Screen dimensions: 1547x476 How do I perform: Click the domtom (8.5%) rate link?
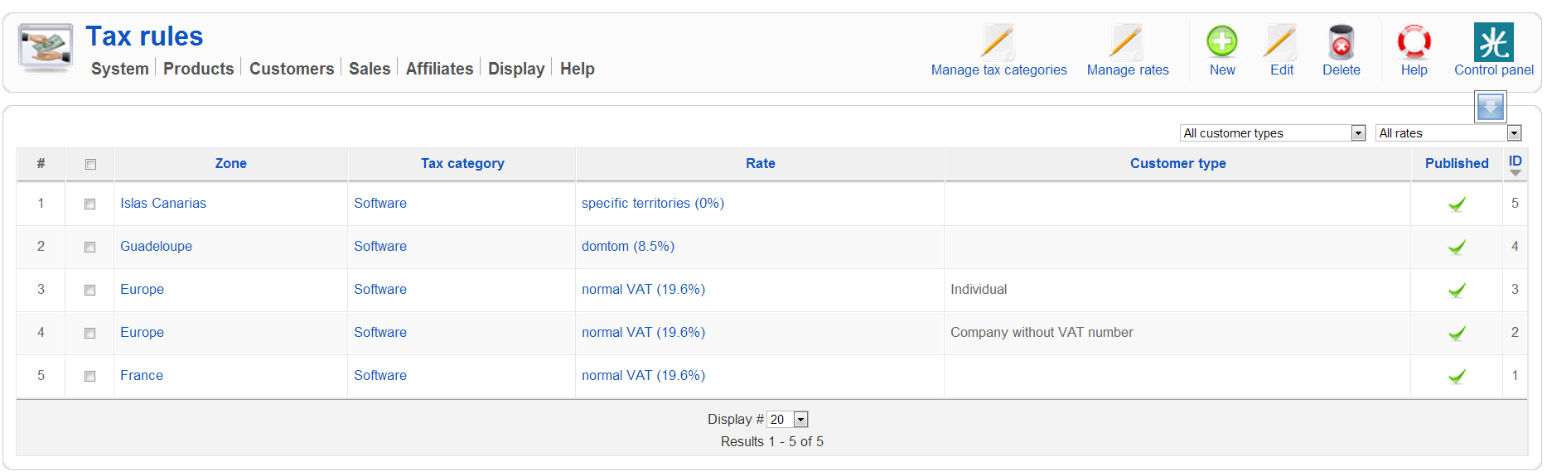(628, 246)
